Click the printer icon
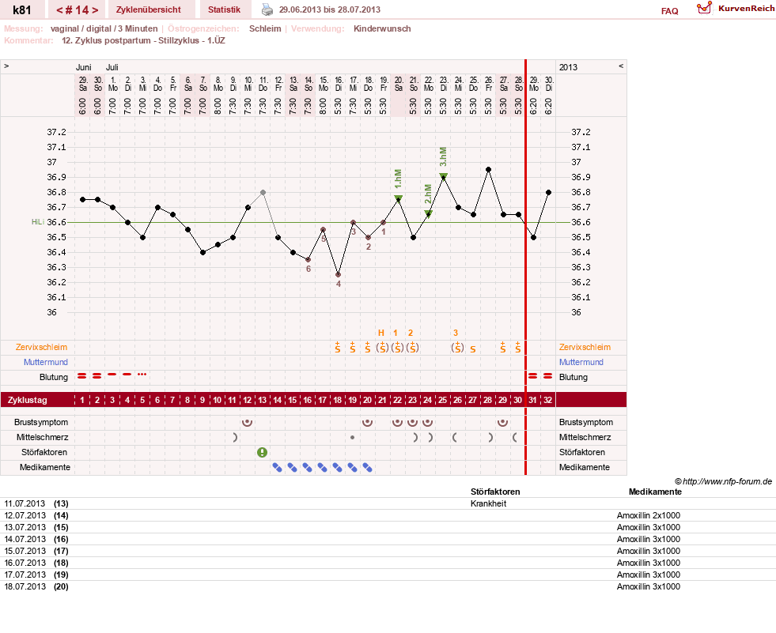The image size is (776, 633). pyautogui.click(x=267, y=9)
